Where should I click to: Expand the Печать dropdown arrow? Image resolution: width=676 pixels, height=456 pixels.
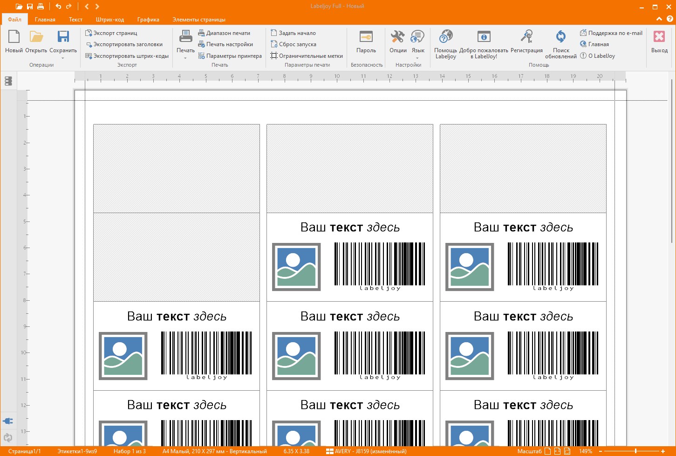[185, 58]
